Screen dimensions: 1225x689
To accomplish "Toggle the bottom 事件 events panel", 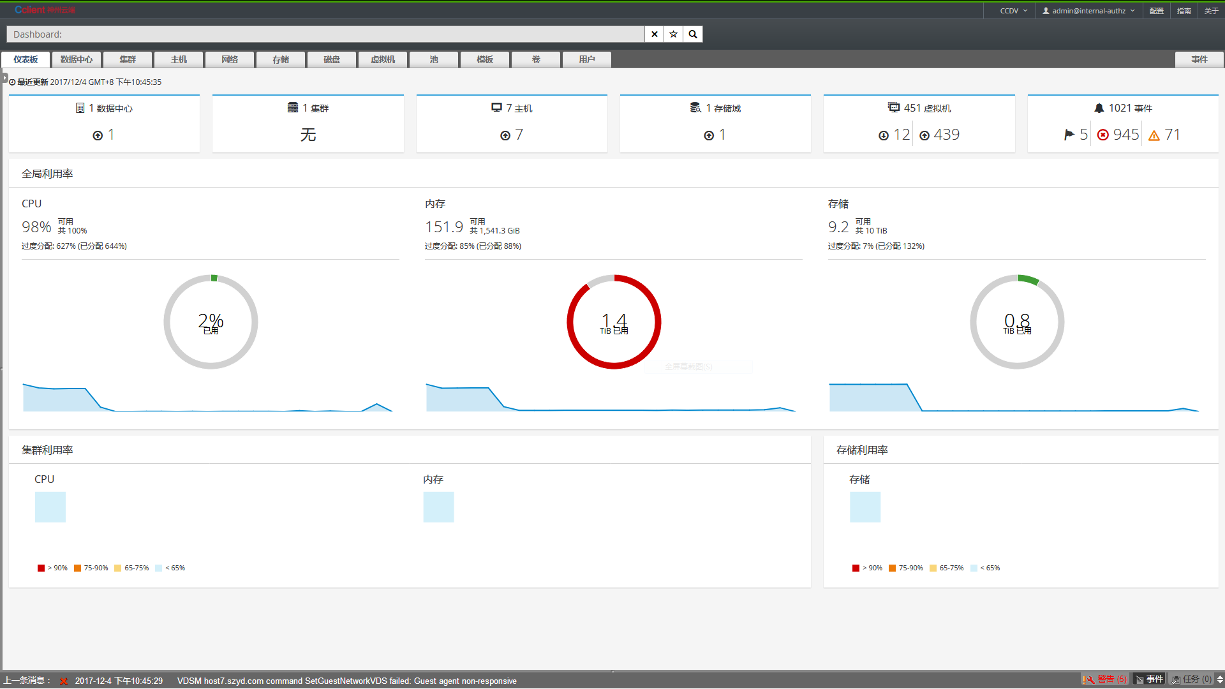I will pyautogui.click(x=1149, y=679).
